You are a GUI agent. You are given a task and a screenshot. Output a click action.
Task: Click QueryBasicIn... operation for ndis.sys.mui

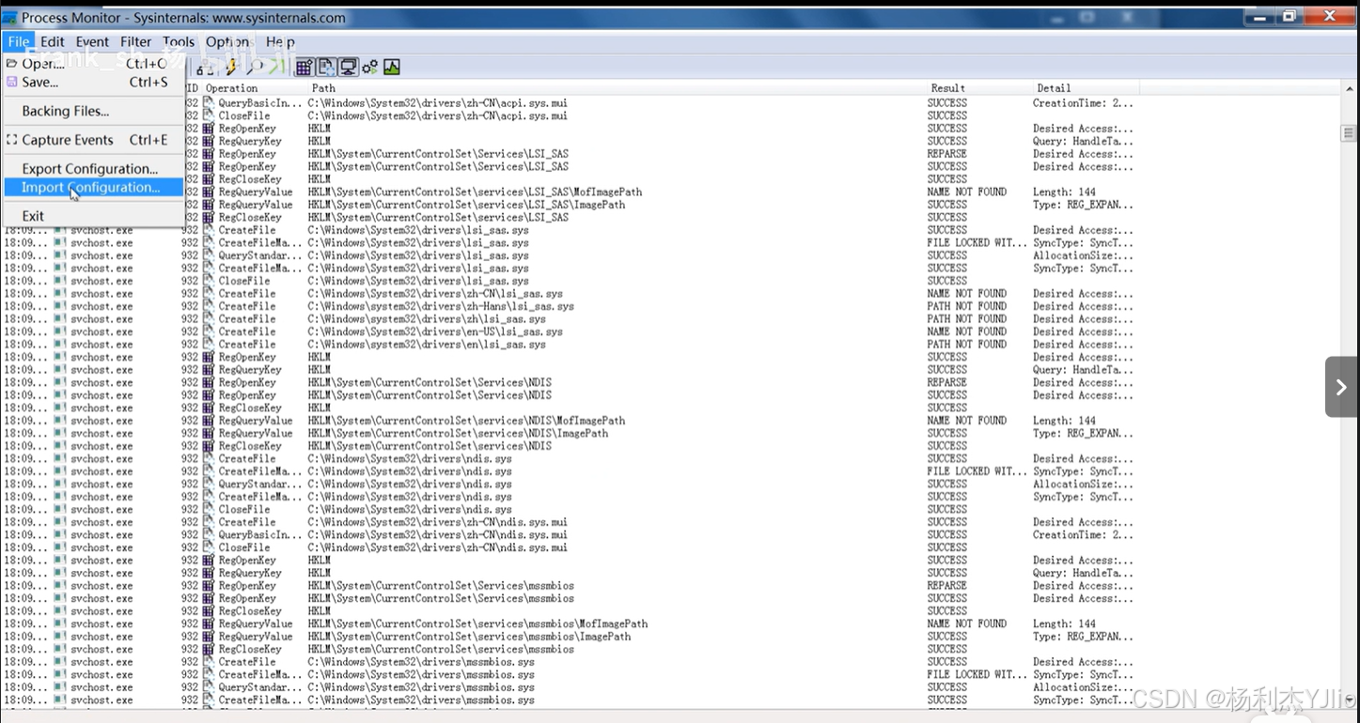tap(260, 535)
